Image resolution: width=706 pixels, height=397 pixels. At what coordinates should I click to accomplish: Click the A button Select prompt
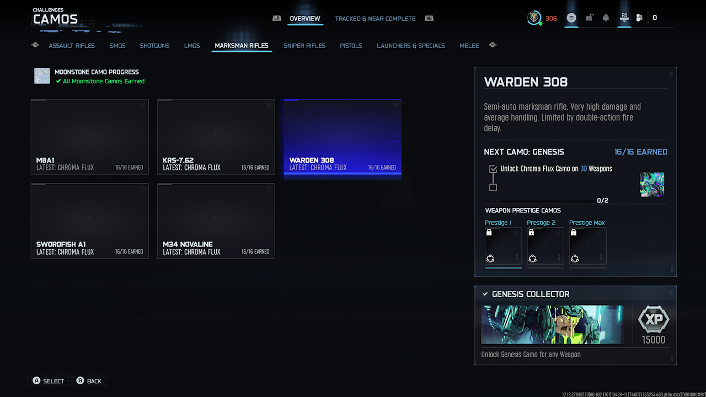[49, 381]
